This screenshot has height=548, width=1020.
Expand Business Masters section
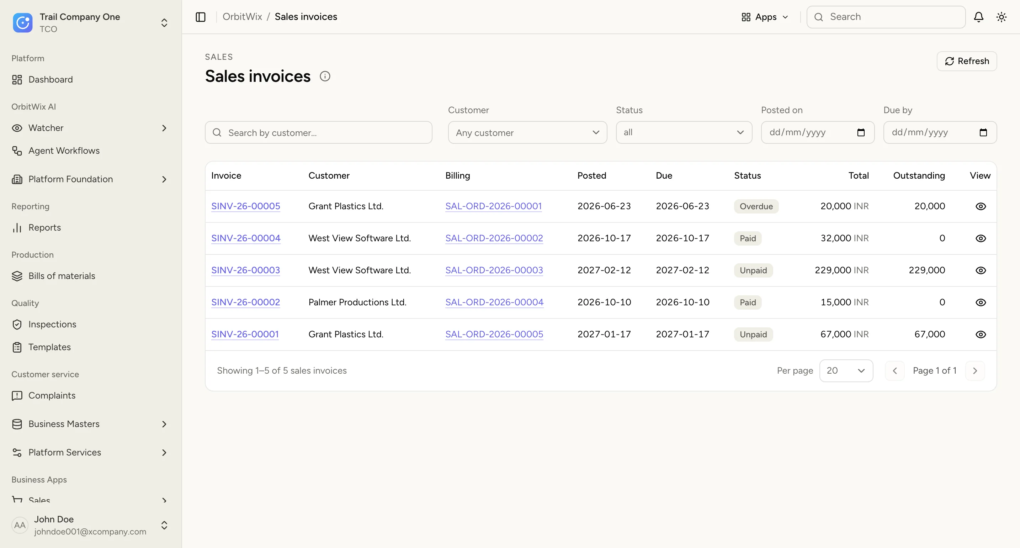(164, 424)
